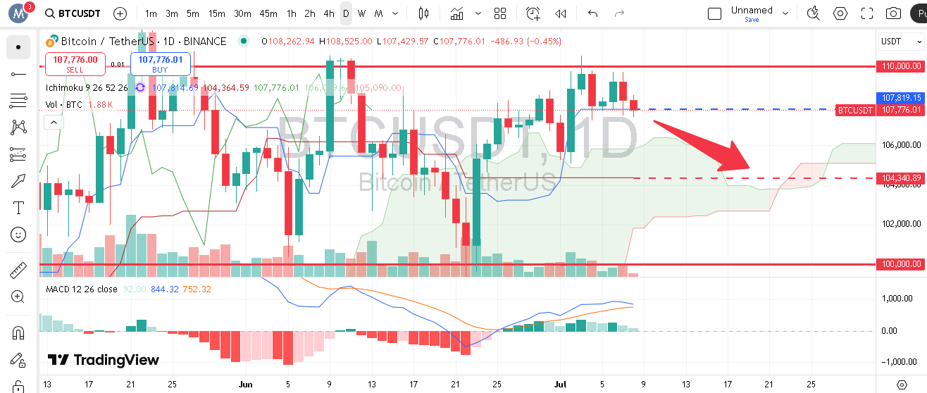927x393 pixels.
Task: Undo the last chart action
Action: click(592, 13)
